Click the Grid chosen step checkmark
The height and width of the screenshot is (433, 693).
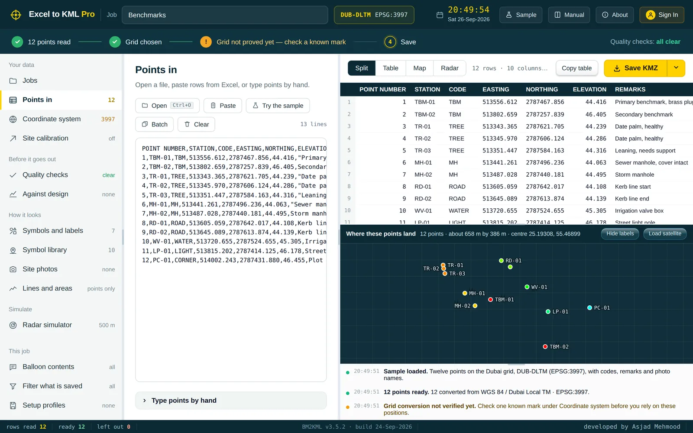pyautogui.click(x=115, y=42)
